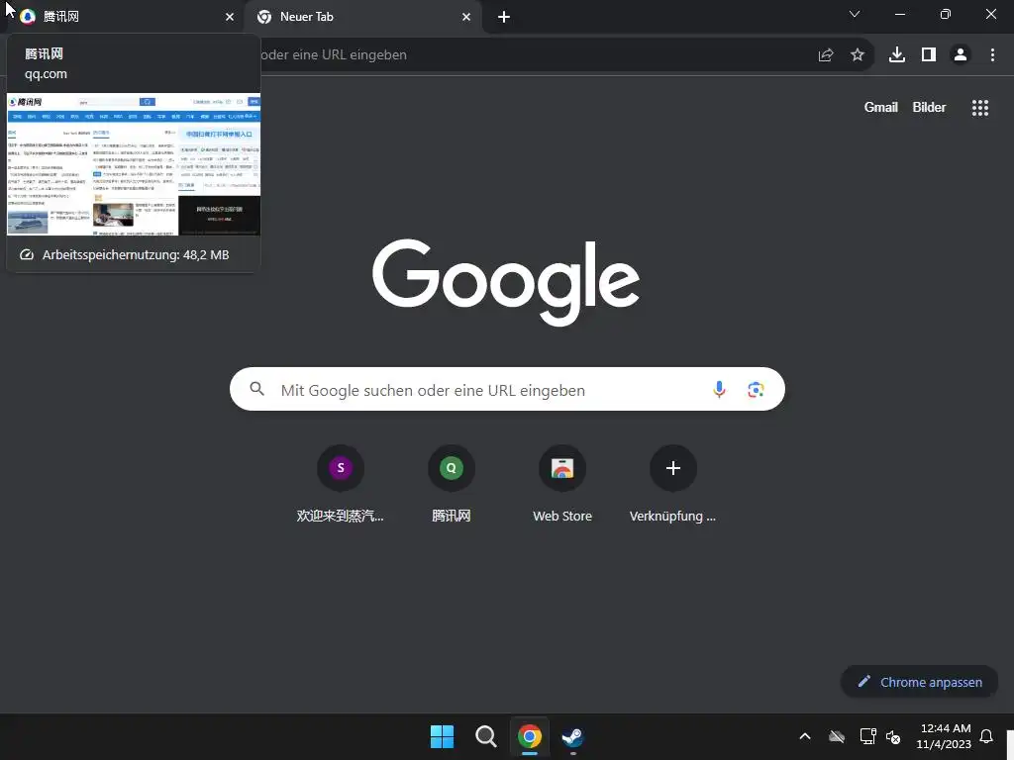Click the muted volume tray icon
1014x760 pixels.
(893, 736)
